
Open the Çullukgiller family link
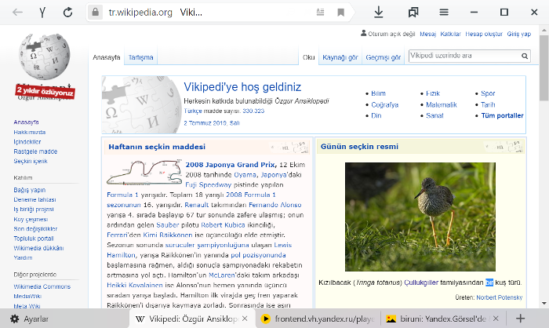pyautogui.click(x=421, y=282)
